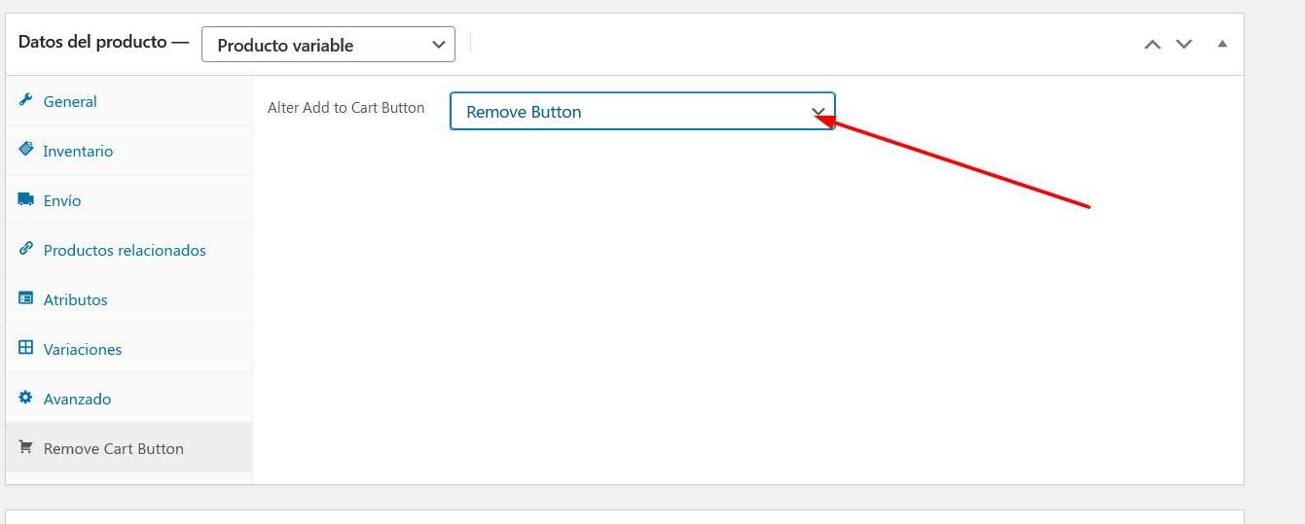Click the Atributos list icon
The width and height of the screenshot is (1305, 524).
[25, 298]
